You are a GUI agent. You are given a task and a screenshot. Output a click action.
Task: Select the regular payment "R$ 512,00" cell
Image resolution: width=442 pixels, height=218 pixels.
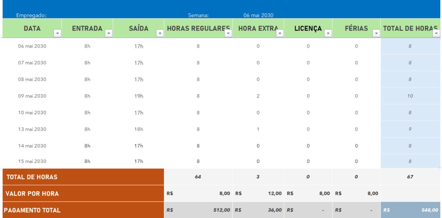pyautogui.click(x=198, y=210)
